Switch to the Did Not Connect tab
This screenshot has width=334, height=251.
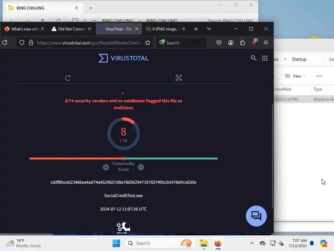tap(69, 29)
